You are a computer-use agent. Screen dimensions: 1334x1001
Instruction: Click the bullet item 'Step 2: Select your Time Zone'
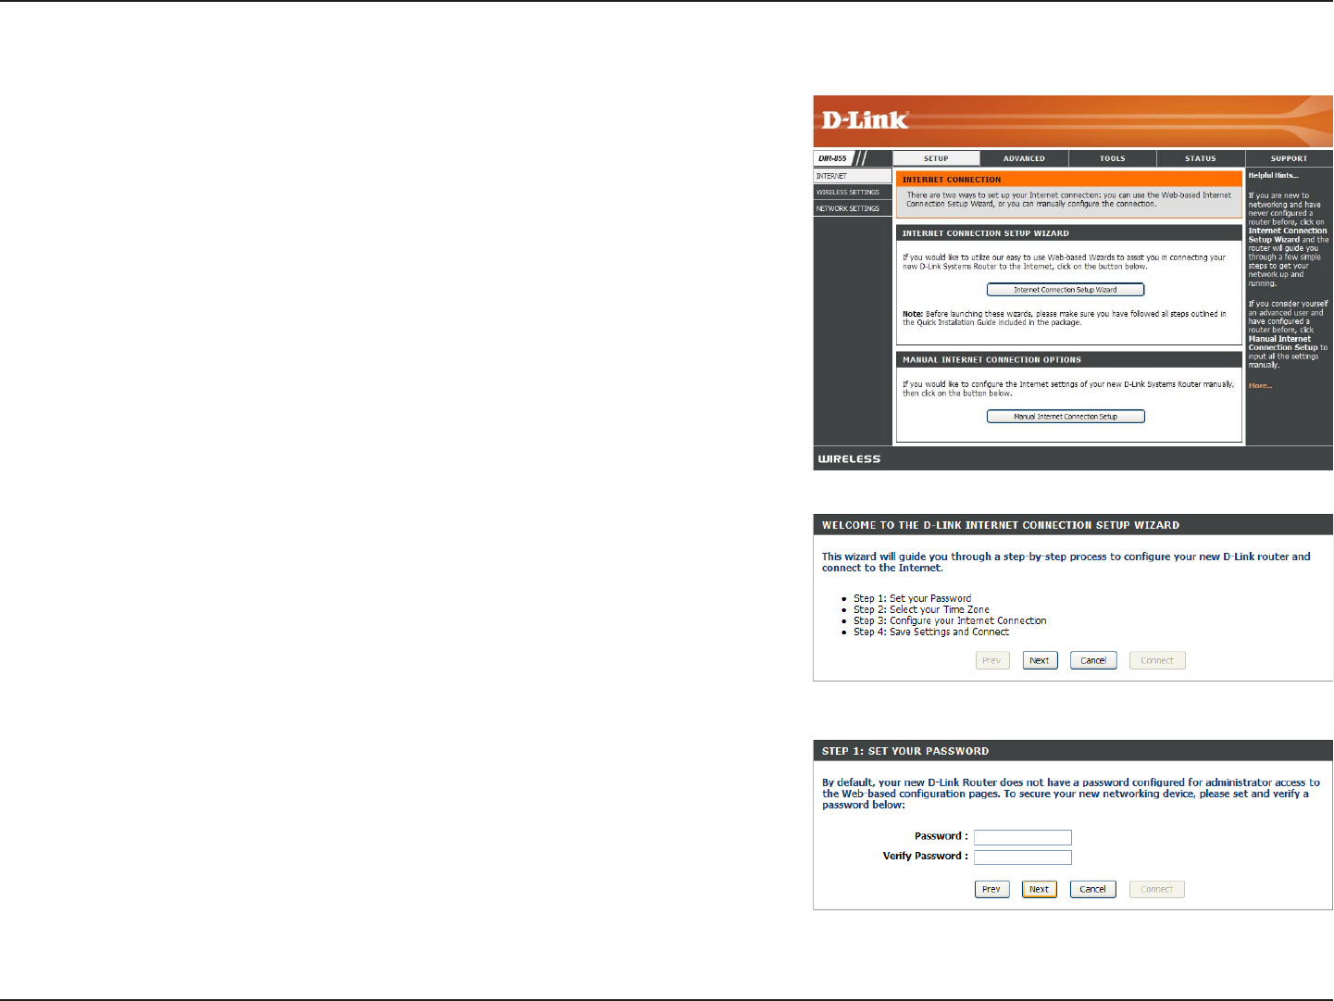921,609
